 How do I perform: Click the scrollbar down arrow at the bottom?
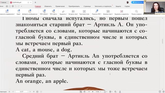pyautogui.click(x=162, y=89)
